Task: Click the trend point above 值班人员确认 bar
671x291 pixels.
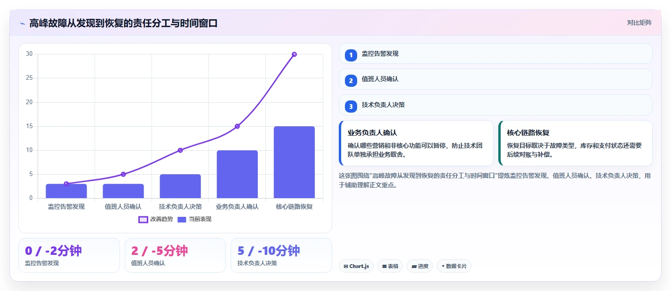Action: click(x=123, y=174)
